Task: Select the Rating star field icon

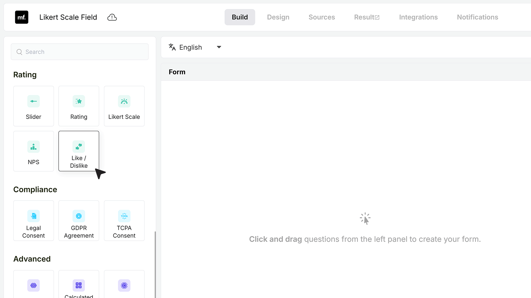Action: pos(79,101)
